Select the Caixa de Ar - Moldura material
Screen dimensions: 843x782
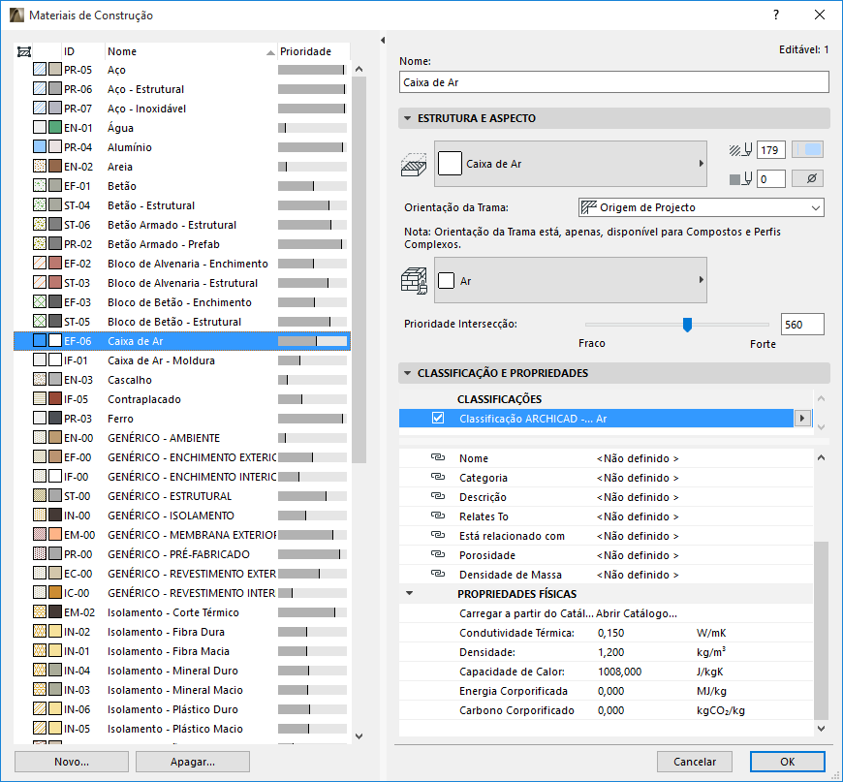(x=182, y=360)
